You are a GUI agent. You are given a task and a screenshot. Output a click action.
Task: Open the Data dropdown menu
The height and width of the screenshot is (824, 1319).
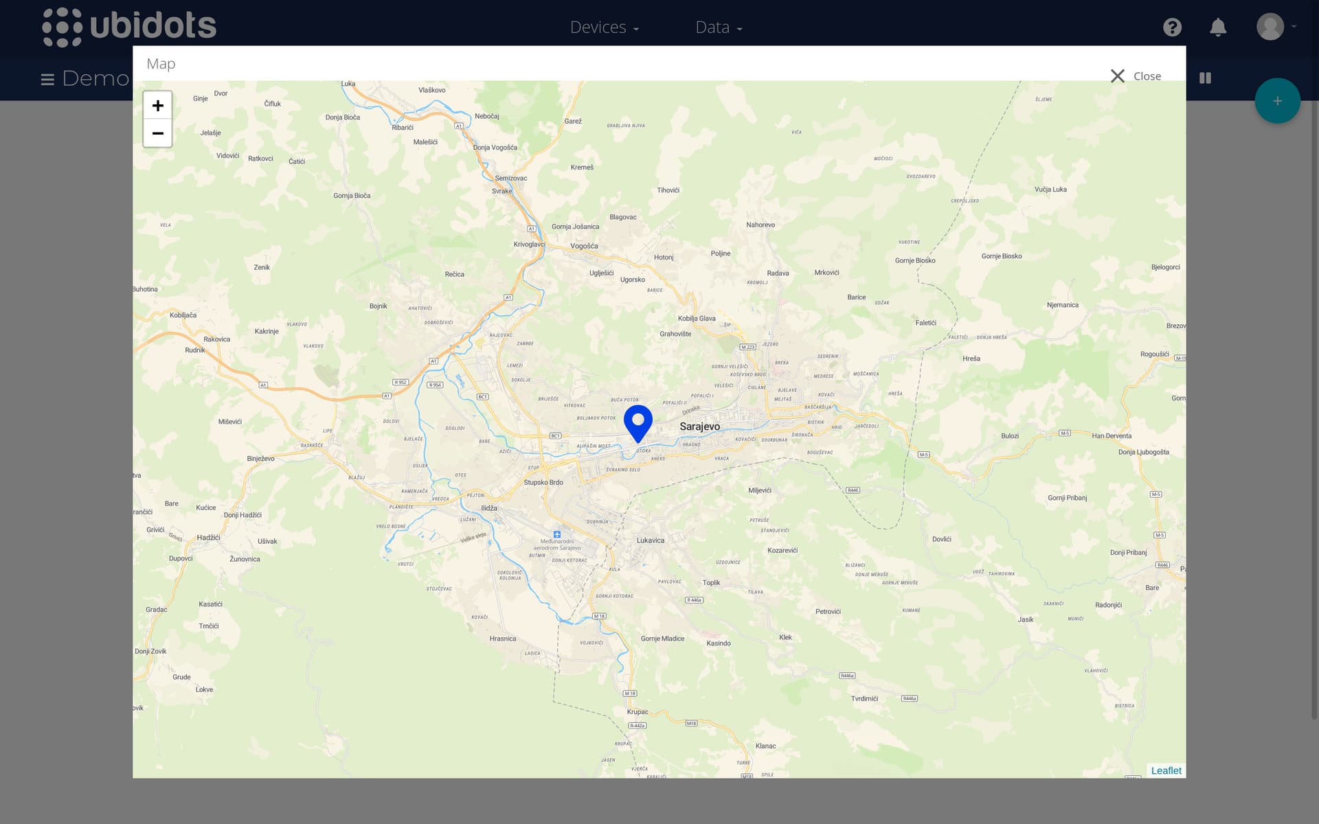coord(718,27)
